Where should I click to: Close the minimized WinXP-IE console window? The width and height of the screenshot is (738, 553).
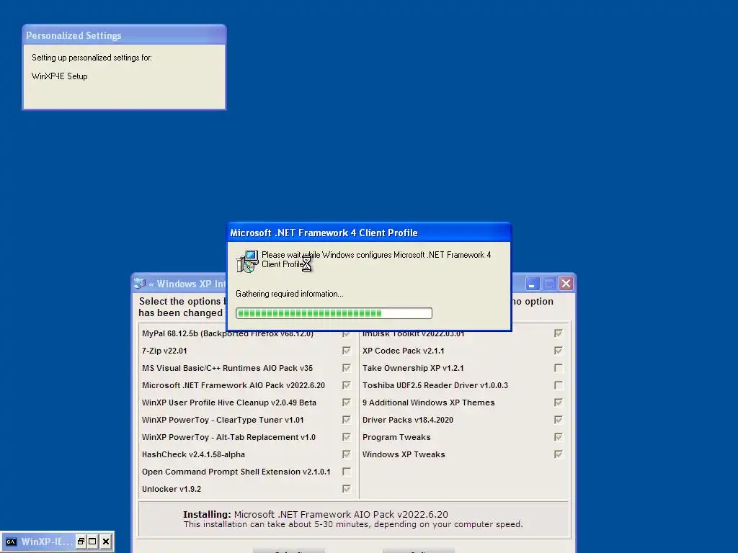point(106,541)
